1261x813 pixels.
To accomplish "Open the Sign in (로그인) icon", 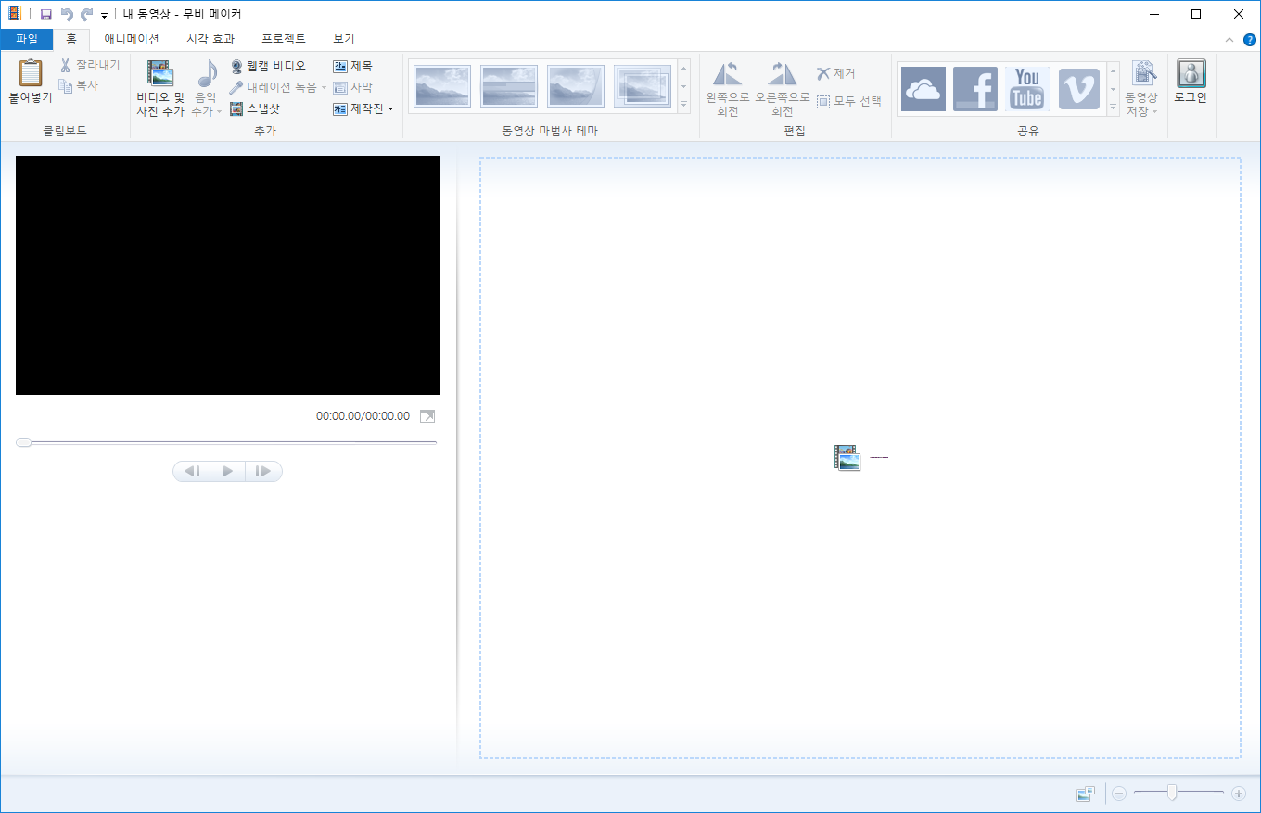I will [x=1191, y=73].
